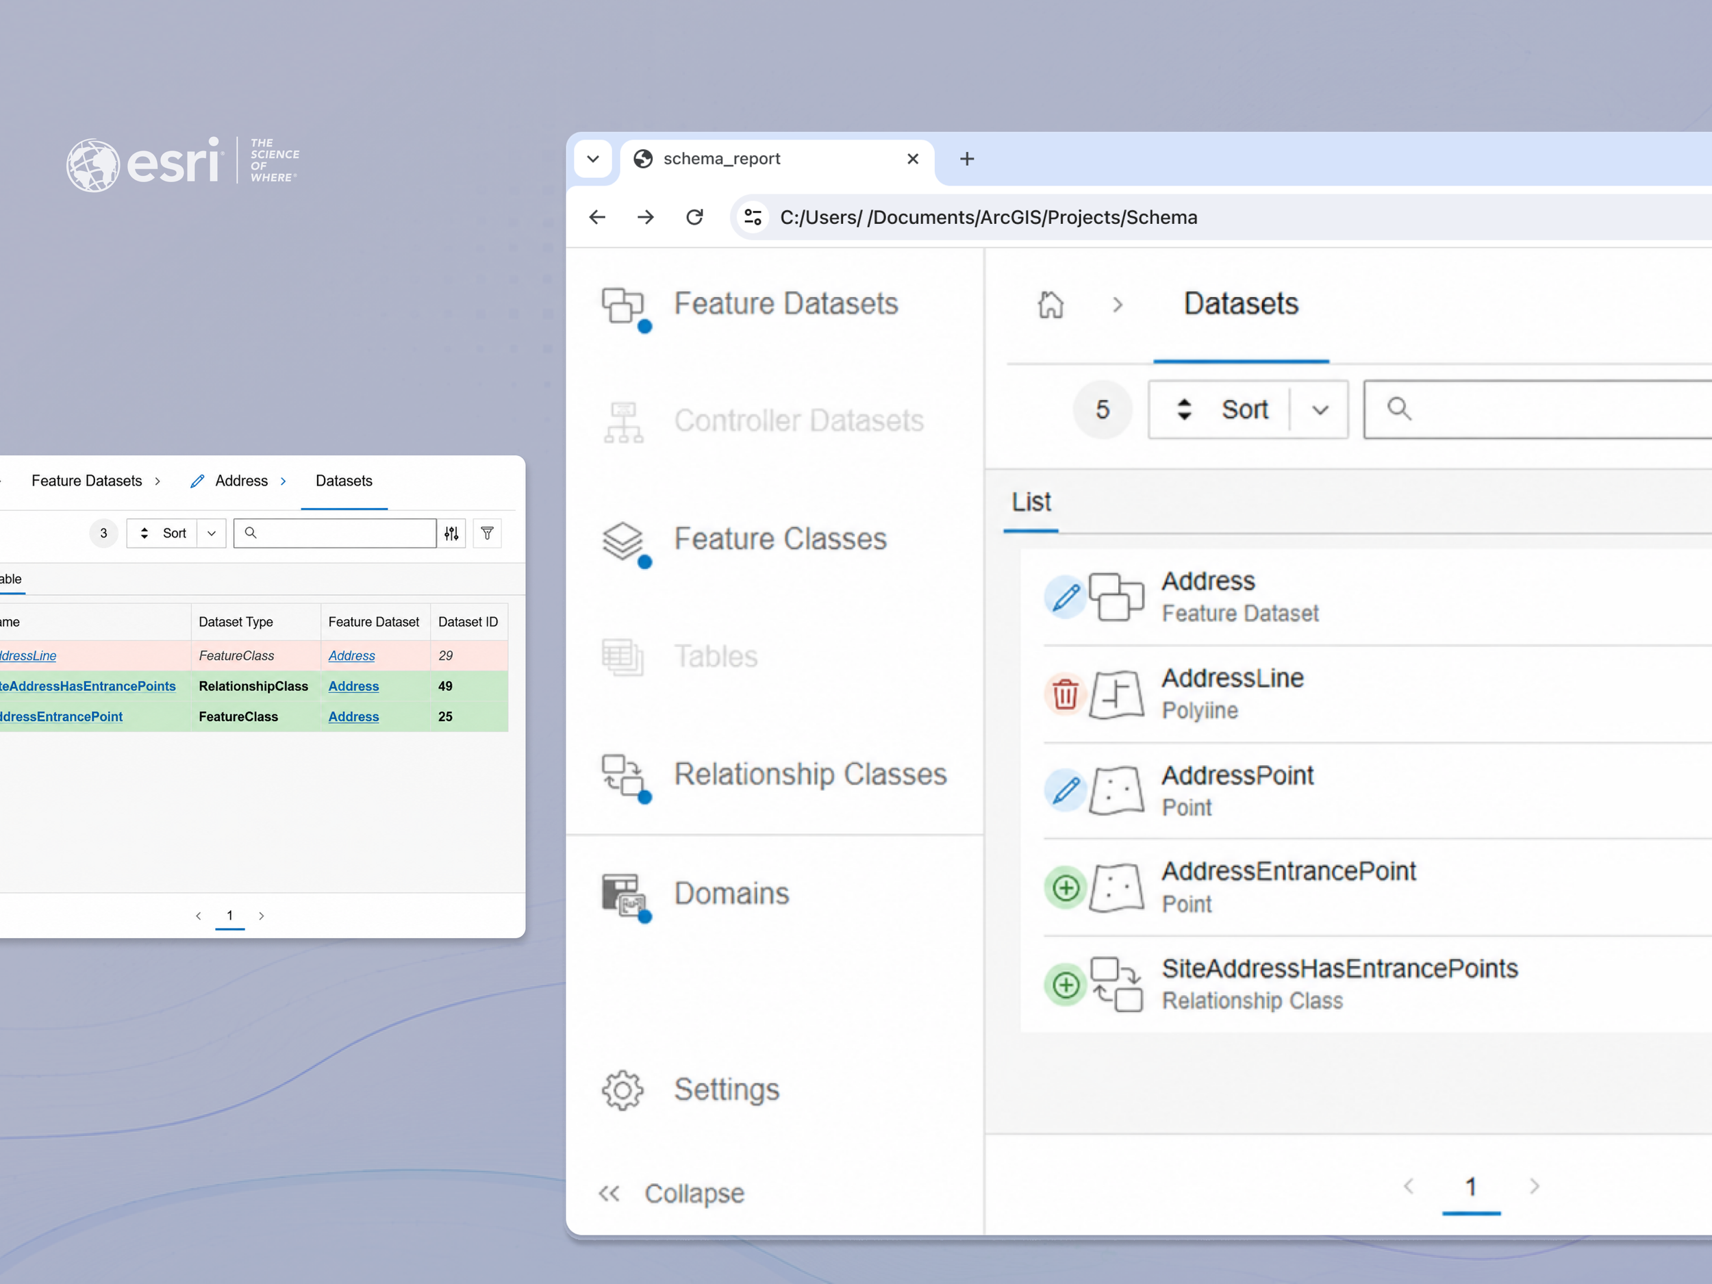Viewport: 1712px width, 1284px height.
Task: Select the AddressEntrancePoint point icon
Action: [1116, 888]
